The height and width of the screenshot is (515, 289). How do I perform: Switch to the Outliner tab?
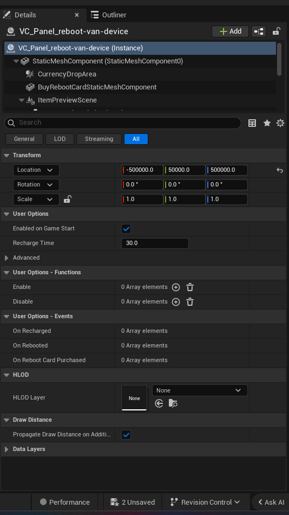tap(108, 15)
